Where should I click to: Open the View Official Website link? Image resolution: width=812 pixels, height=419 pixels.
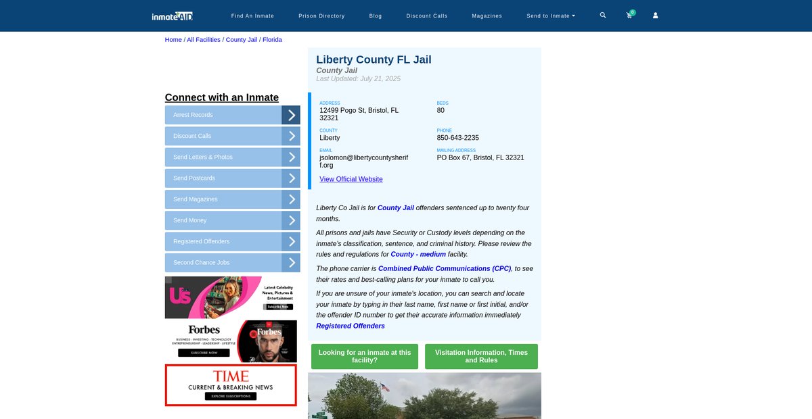[x=351, y=179]
